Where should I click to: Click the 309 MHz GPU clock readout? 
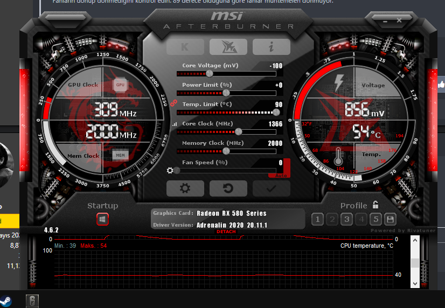tap(115, 109)
